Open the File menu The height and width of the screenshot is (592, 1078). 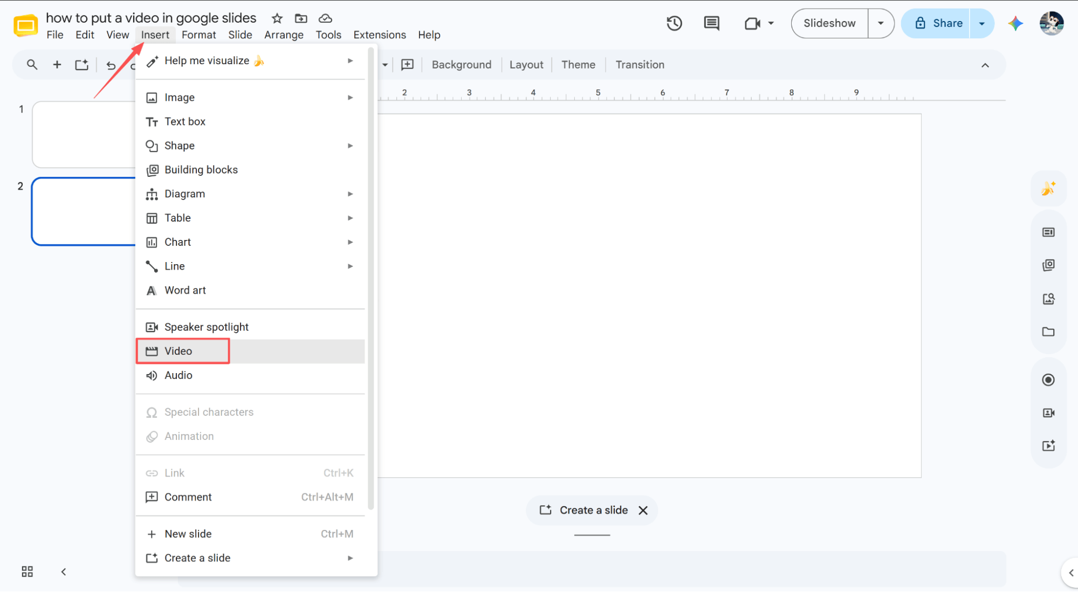click(55, 35)
